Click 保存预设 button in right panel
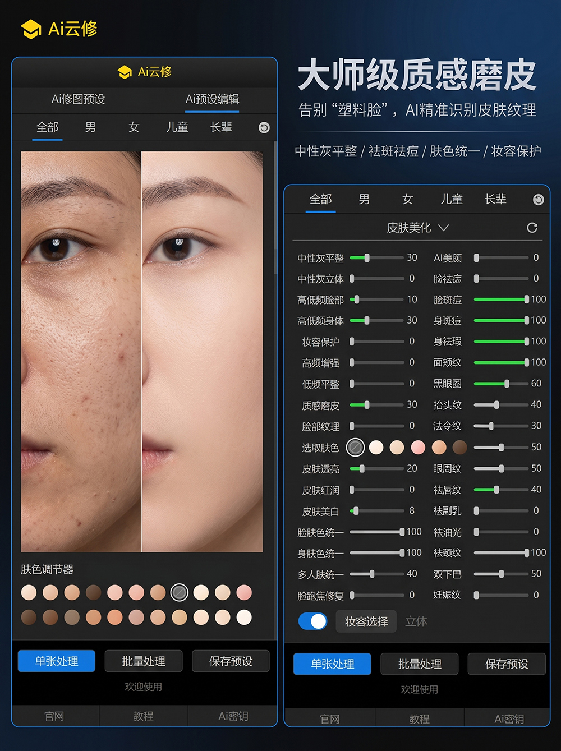 click(507, 664)
